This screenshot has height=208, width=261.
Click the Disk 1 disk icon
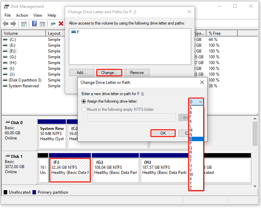[x=8, y=156]
